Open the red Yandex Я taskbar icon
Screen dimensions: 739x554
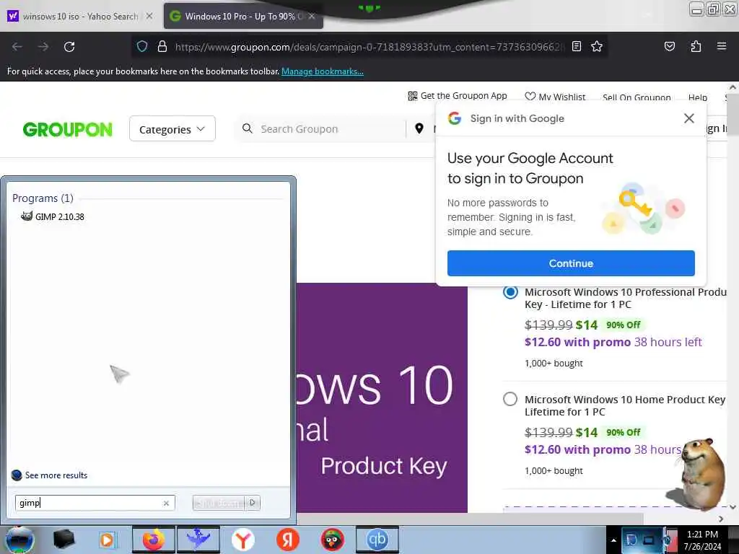[x=287, y=540]
